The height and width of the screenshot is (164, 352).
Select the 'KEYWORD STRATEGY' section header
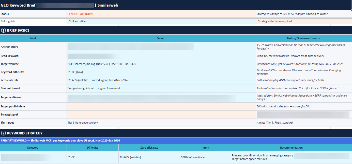click(x=176, y=133)
